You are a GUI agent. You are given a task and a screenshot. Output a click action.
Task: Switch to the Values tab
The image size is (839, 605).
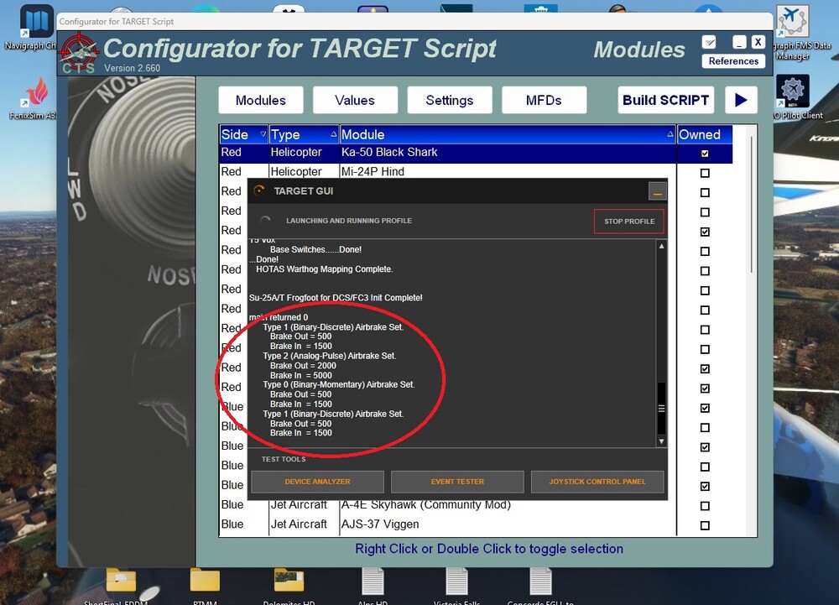[355, 100]
